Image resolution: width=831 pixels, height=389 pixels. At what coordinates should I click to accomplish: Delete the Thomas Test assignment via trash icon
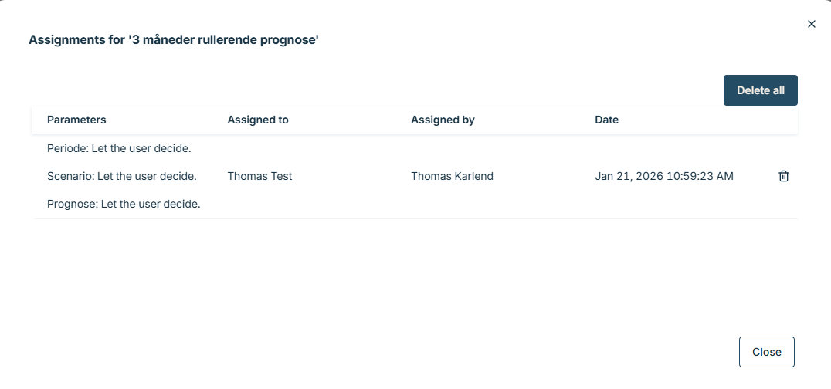pyautogui.click(x=784, y=176)
